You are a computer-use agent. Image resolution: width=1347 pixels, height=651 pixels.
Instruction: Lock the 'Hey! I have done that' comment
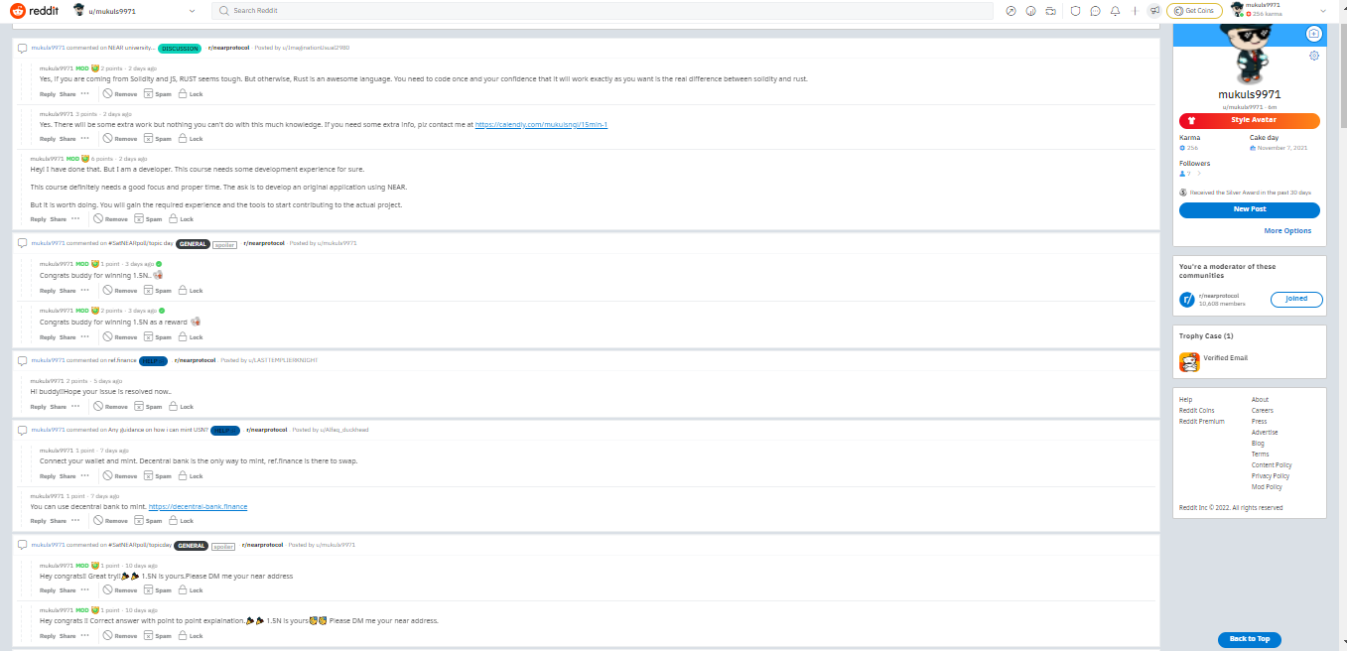tap(181, 218)
